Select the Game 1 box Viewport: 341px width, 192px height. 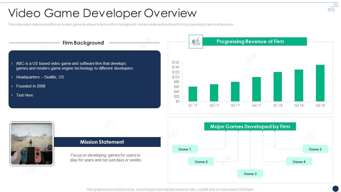185,149
